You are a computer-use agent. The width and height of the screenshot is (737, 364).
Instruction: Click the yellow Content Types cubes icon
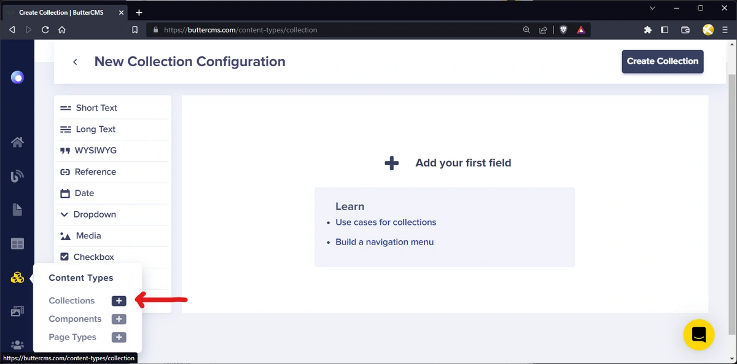click(17, 278)
